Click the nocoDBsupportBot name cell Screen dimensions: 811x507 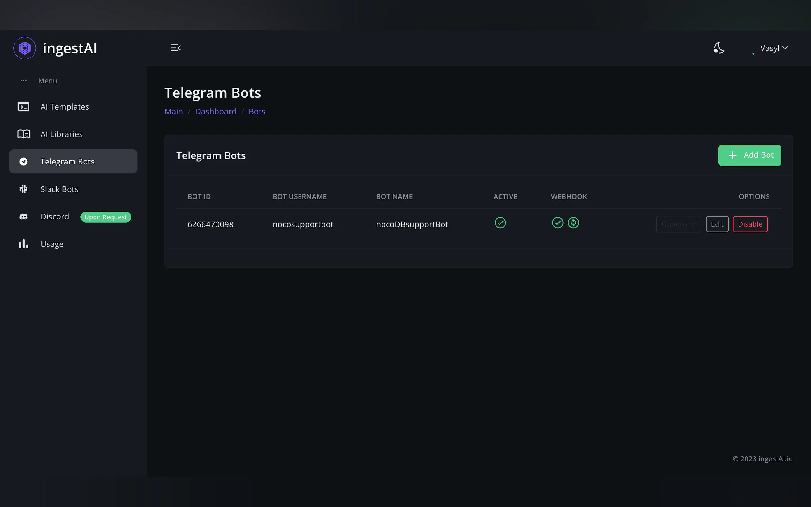(412, 224)
